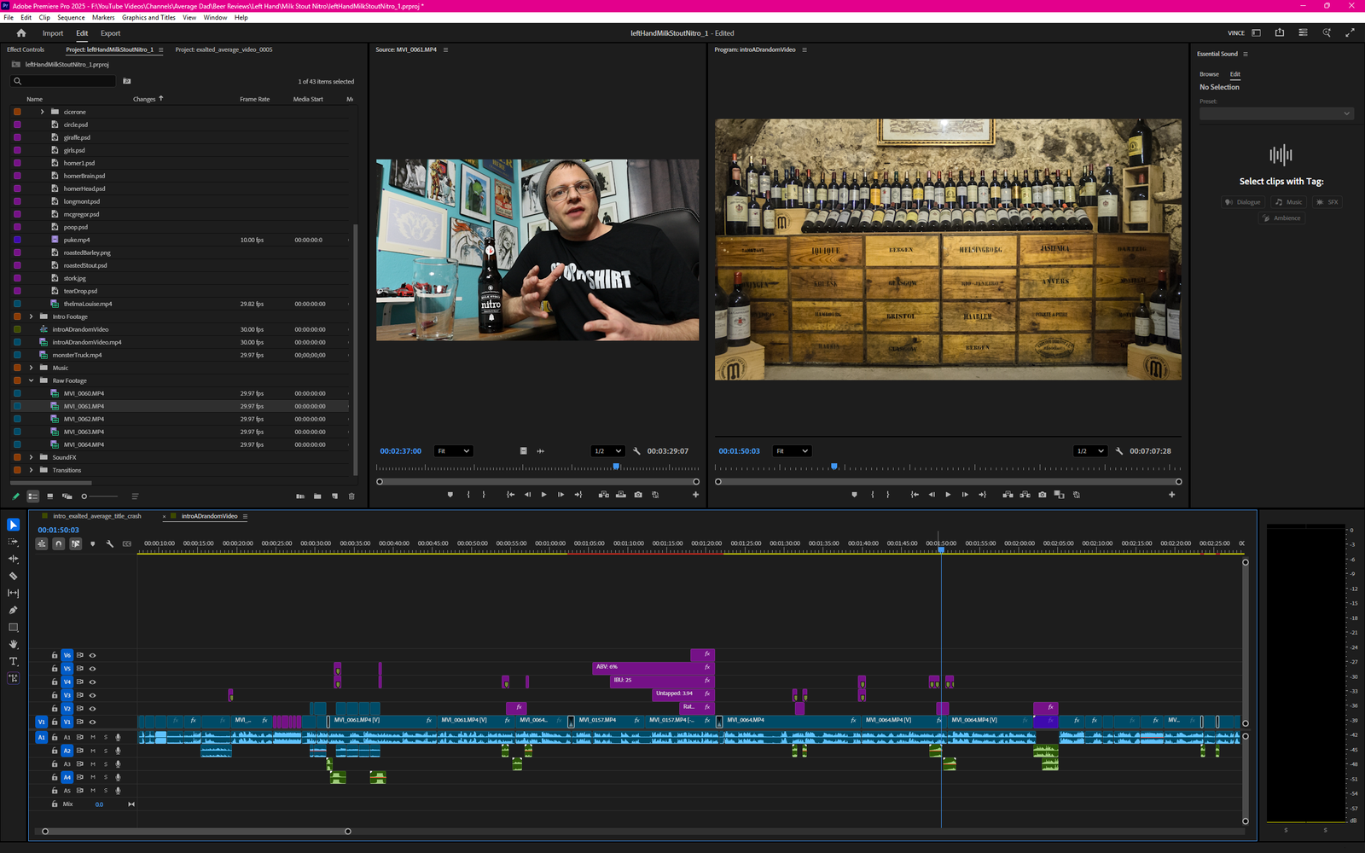Viewport: 1365px width, 853px height.
Task: Toggle Snap in the timeline with the magnet icon
Action: tap(58, 543)
